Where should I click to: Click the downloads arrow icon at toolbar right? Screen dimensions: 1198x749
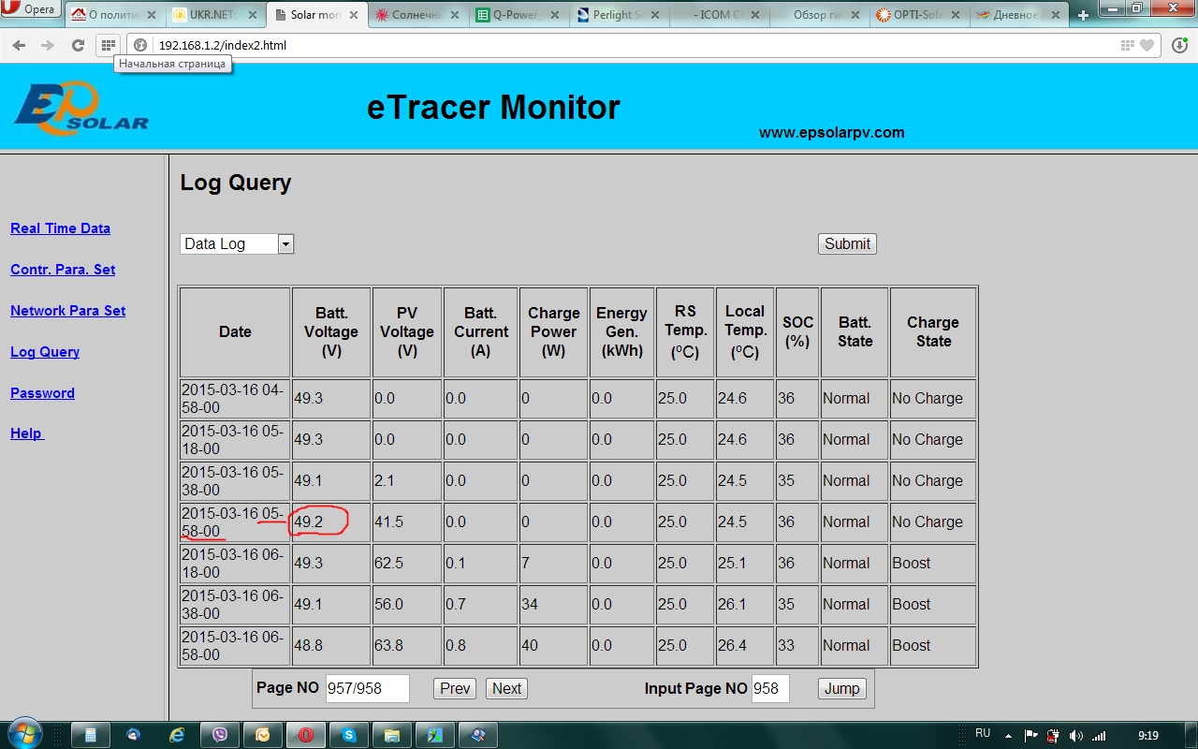(1179, 45)
